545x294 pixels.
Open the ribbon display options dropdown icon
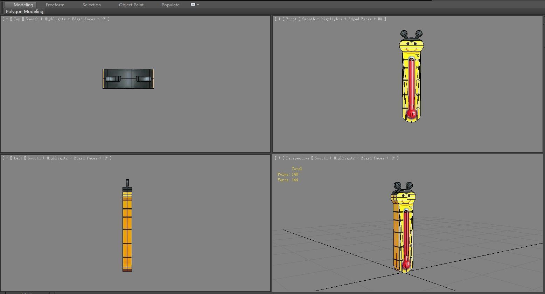tap(195, 5)
